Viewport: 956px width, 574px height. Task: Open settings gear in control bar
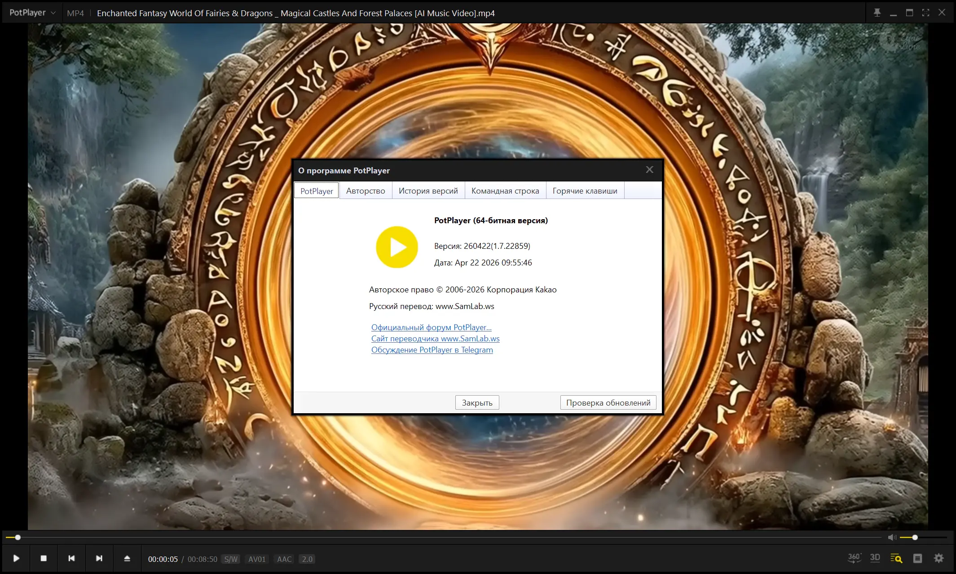point(938,558)
